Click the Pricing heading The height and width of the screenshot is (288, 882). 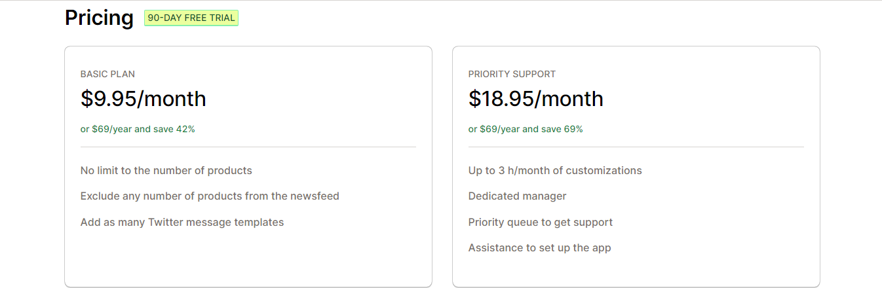(x=99, y=18)
